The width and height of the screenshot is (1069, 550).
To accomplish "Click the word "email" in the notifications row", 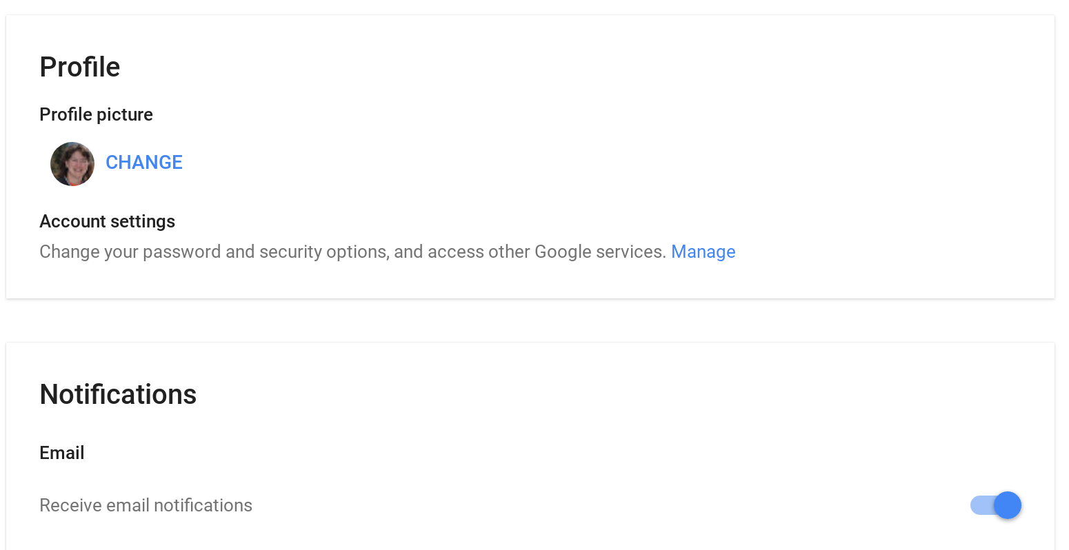I will [x=128, y=505].
